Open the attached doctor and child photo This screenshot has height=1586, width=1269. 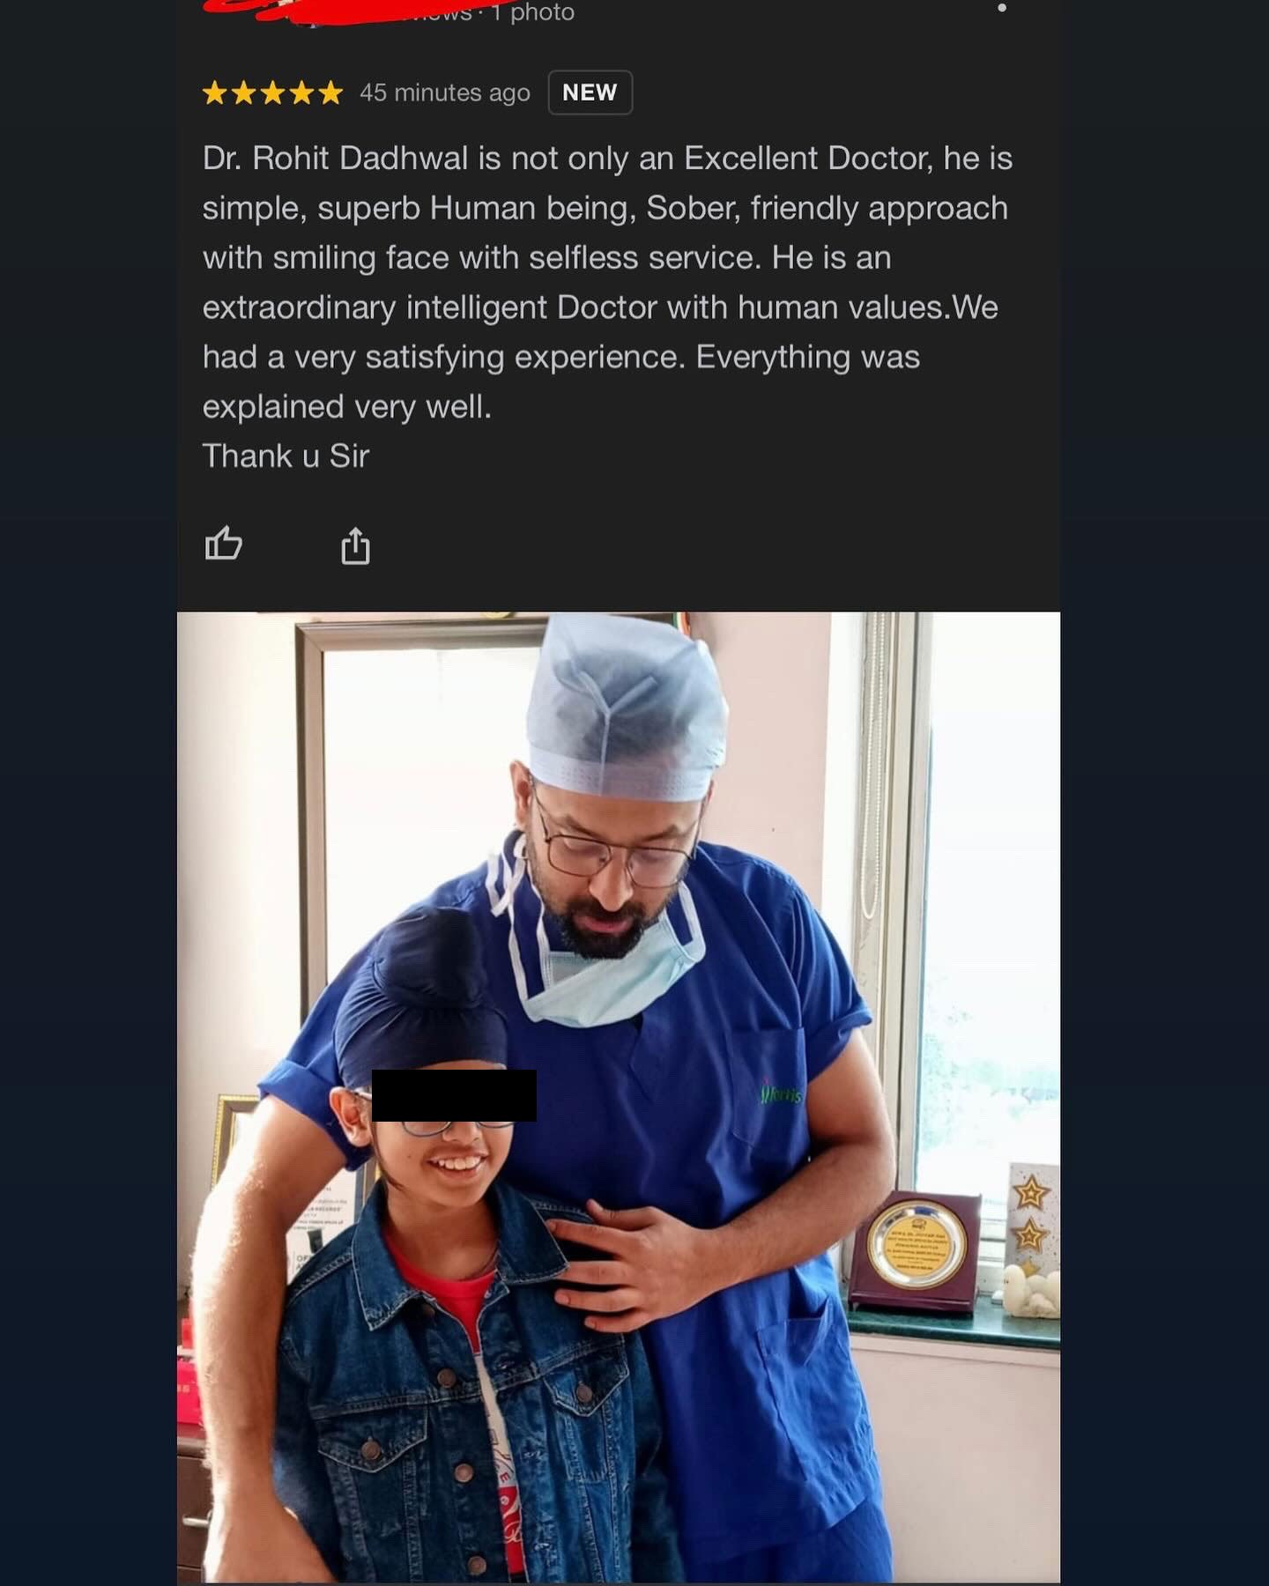click(619, 1097)
